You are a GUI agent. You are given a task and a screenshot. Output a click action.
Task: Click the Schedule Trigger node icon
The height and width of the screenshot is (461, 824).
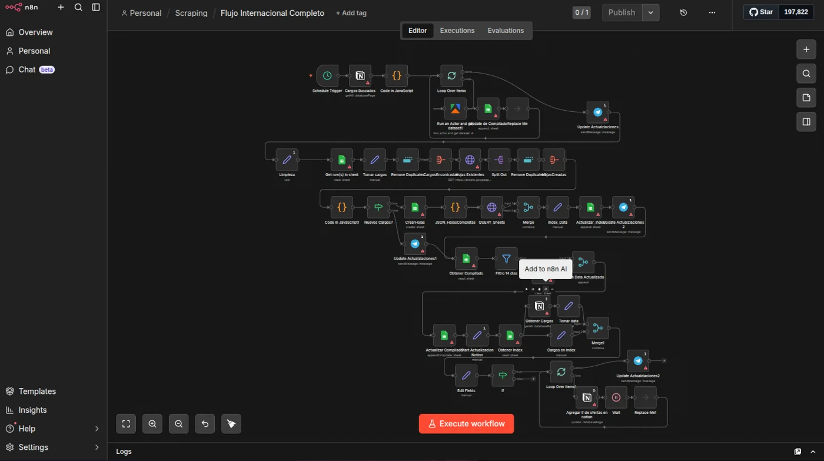327,76
